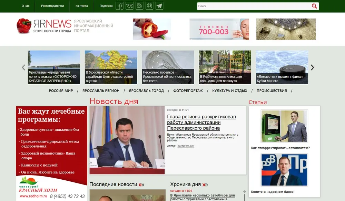
Task: Click the red search magnifier icon
Action: pyautogui.click(x=314, y=6)
